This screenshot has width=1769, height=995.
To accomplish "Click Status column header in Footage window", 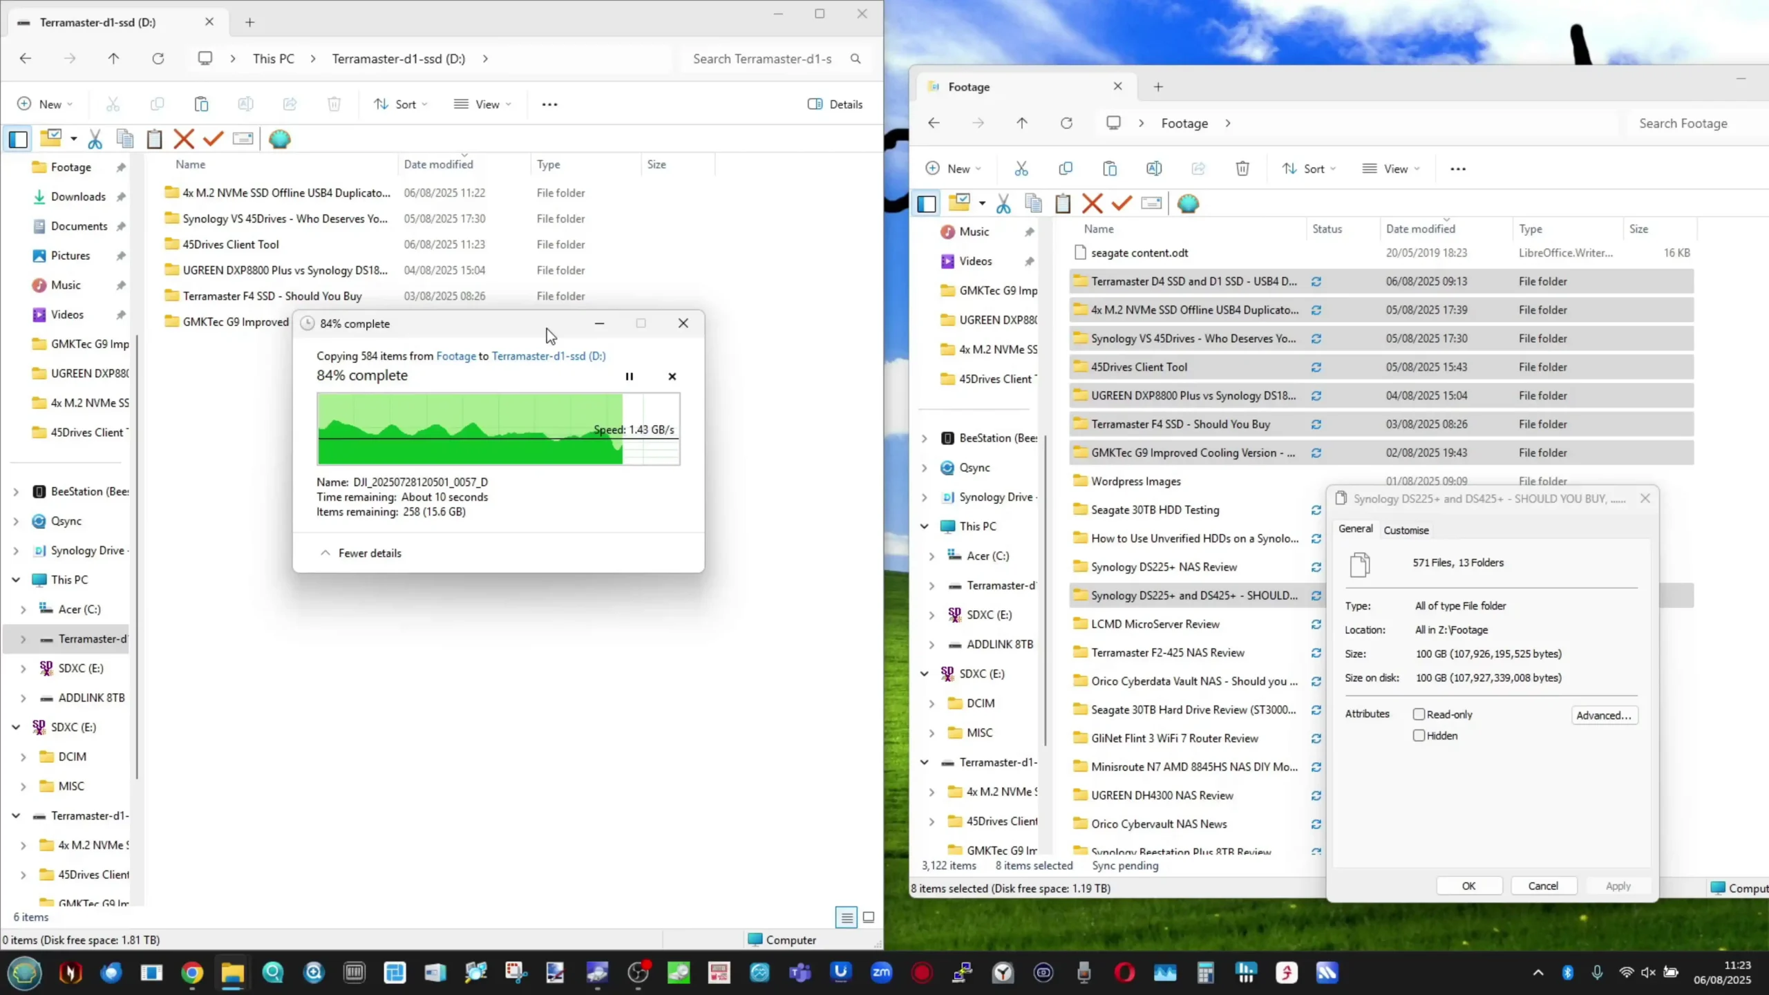I will [x=1327, y=229].
